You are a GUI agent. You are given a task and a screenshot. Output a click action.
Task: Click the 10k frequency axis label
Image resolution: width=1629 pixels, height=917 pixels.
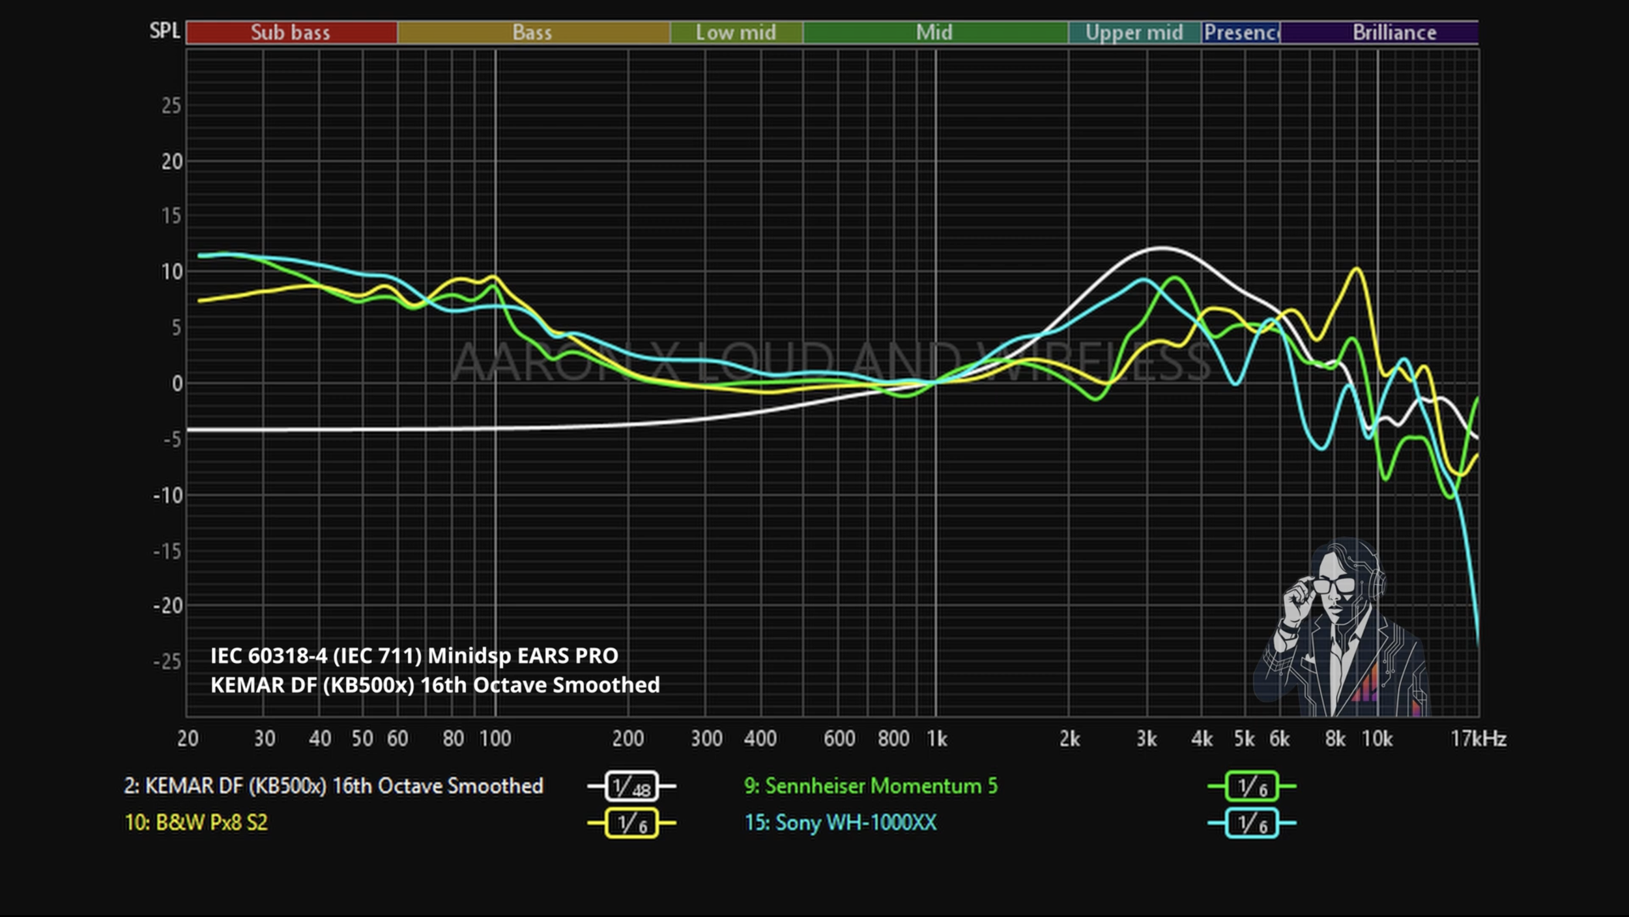point(1377,739)
